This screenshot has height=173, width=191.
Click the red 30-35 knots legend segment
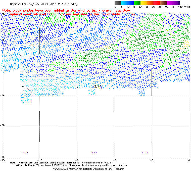click(x=157, y=3)
